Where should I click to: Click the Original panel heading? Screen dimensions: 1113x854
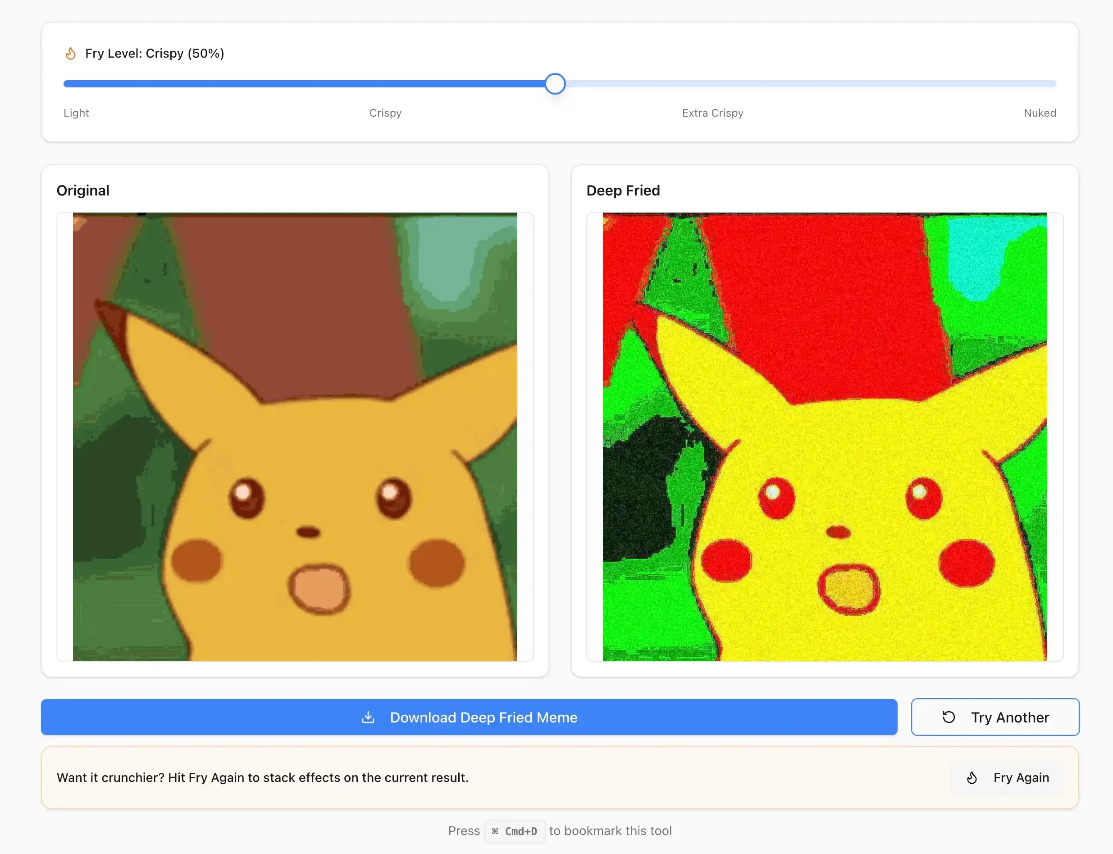pos(83,191)
